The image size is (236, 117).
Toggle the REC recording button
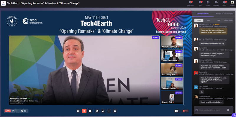pos(185,111)
